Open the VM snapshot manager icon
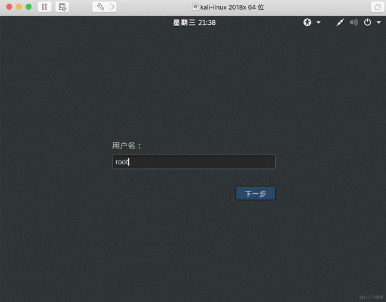This screenshot has height=302, width=386. point(62,7)
